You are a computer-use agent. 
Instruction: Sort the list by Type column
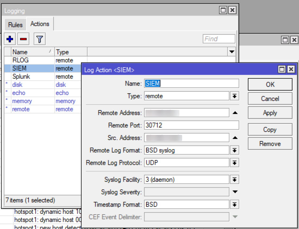[x=71, y=52]
